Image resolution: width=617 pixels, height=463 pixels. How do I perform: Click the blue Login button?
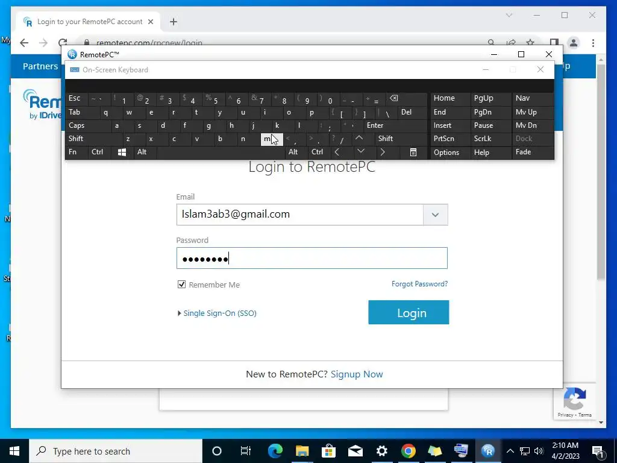409,313
